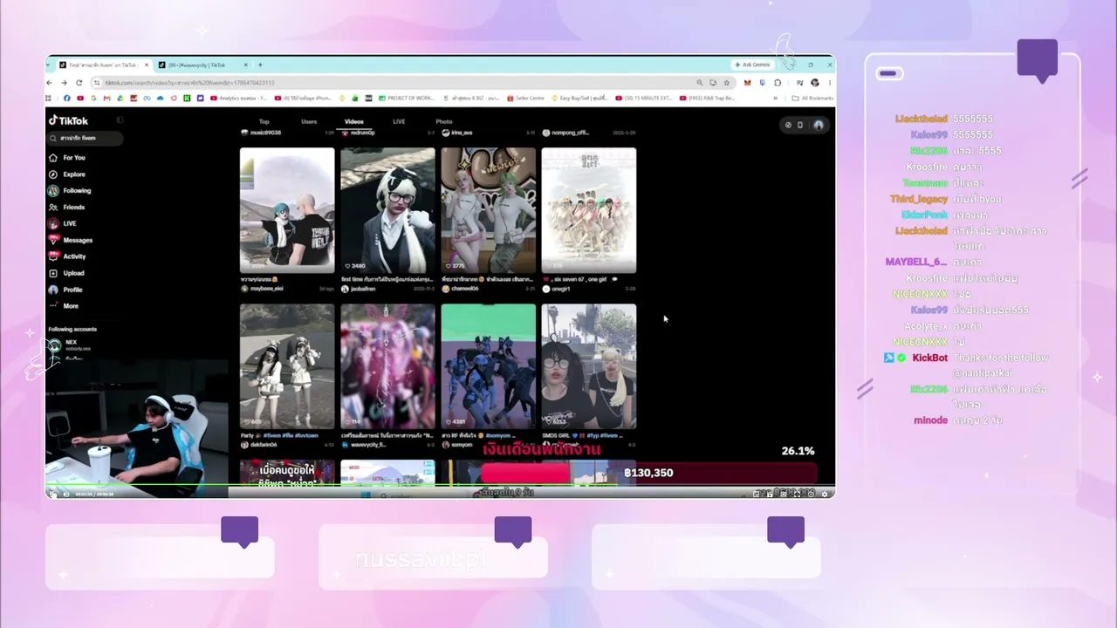Open the MetaMask fox extension icon
1117x628 pixels.
[747, 83]
